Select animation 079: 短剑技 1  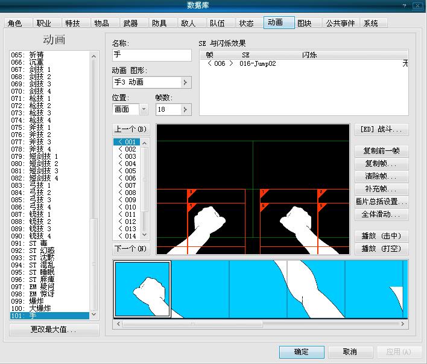pyautogui.click(x=49, y=156)
